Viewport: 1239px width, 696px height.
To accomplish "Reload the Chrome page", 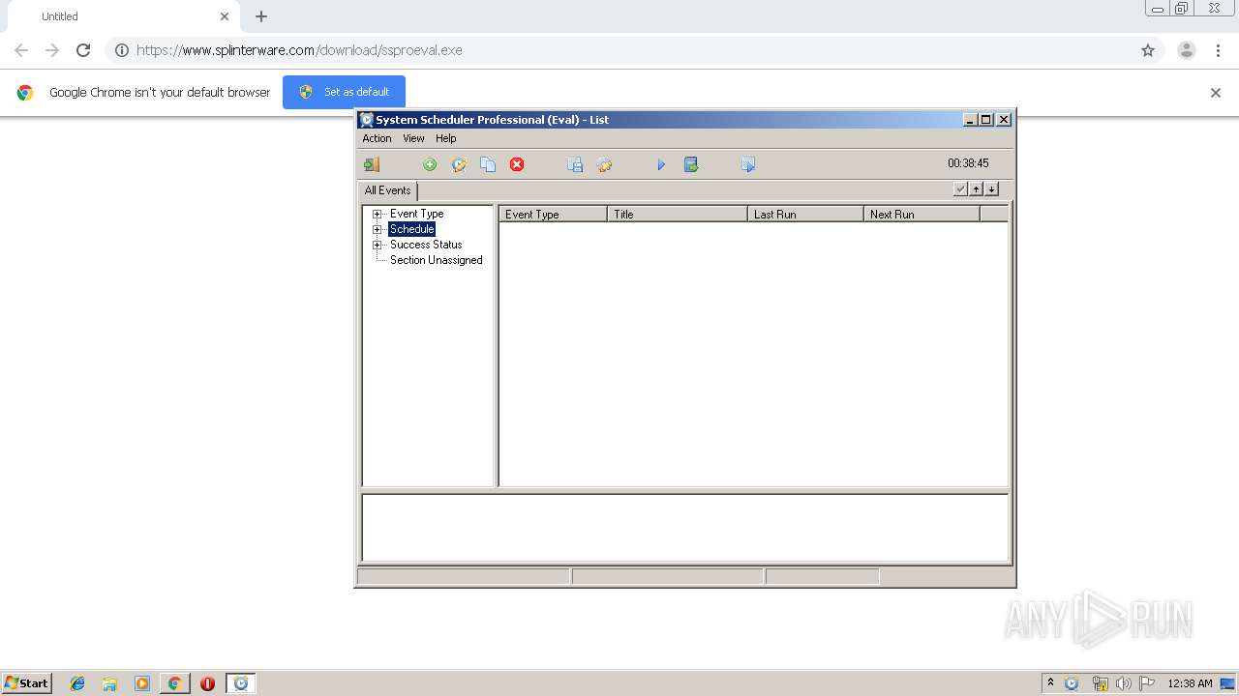I will click(83, 50).
